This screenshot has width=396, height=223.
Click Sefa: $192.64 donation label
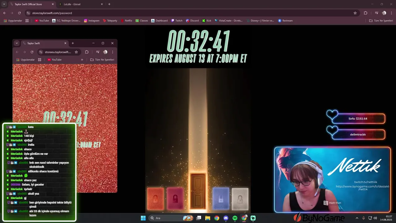[358, 119]
